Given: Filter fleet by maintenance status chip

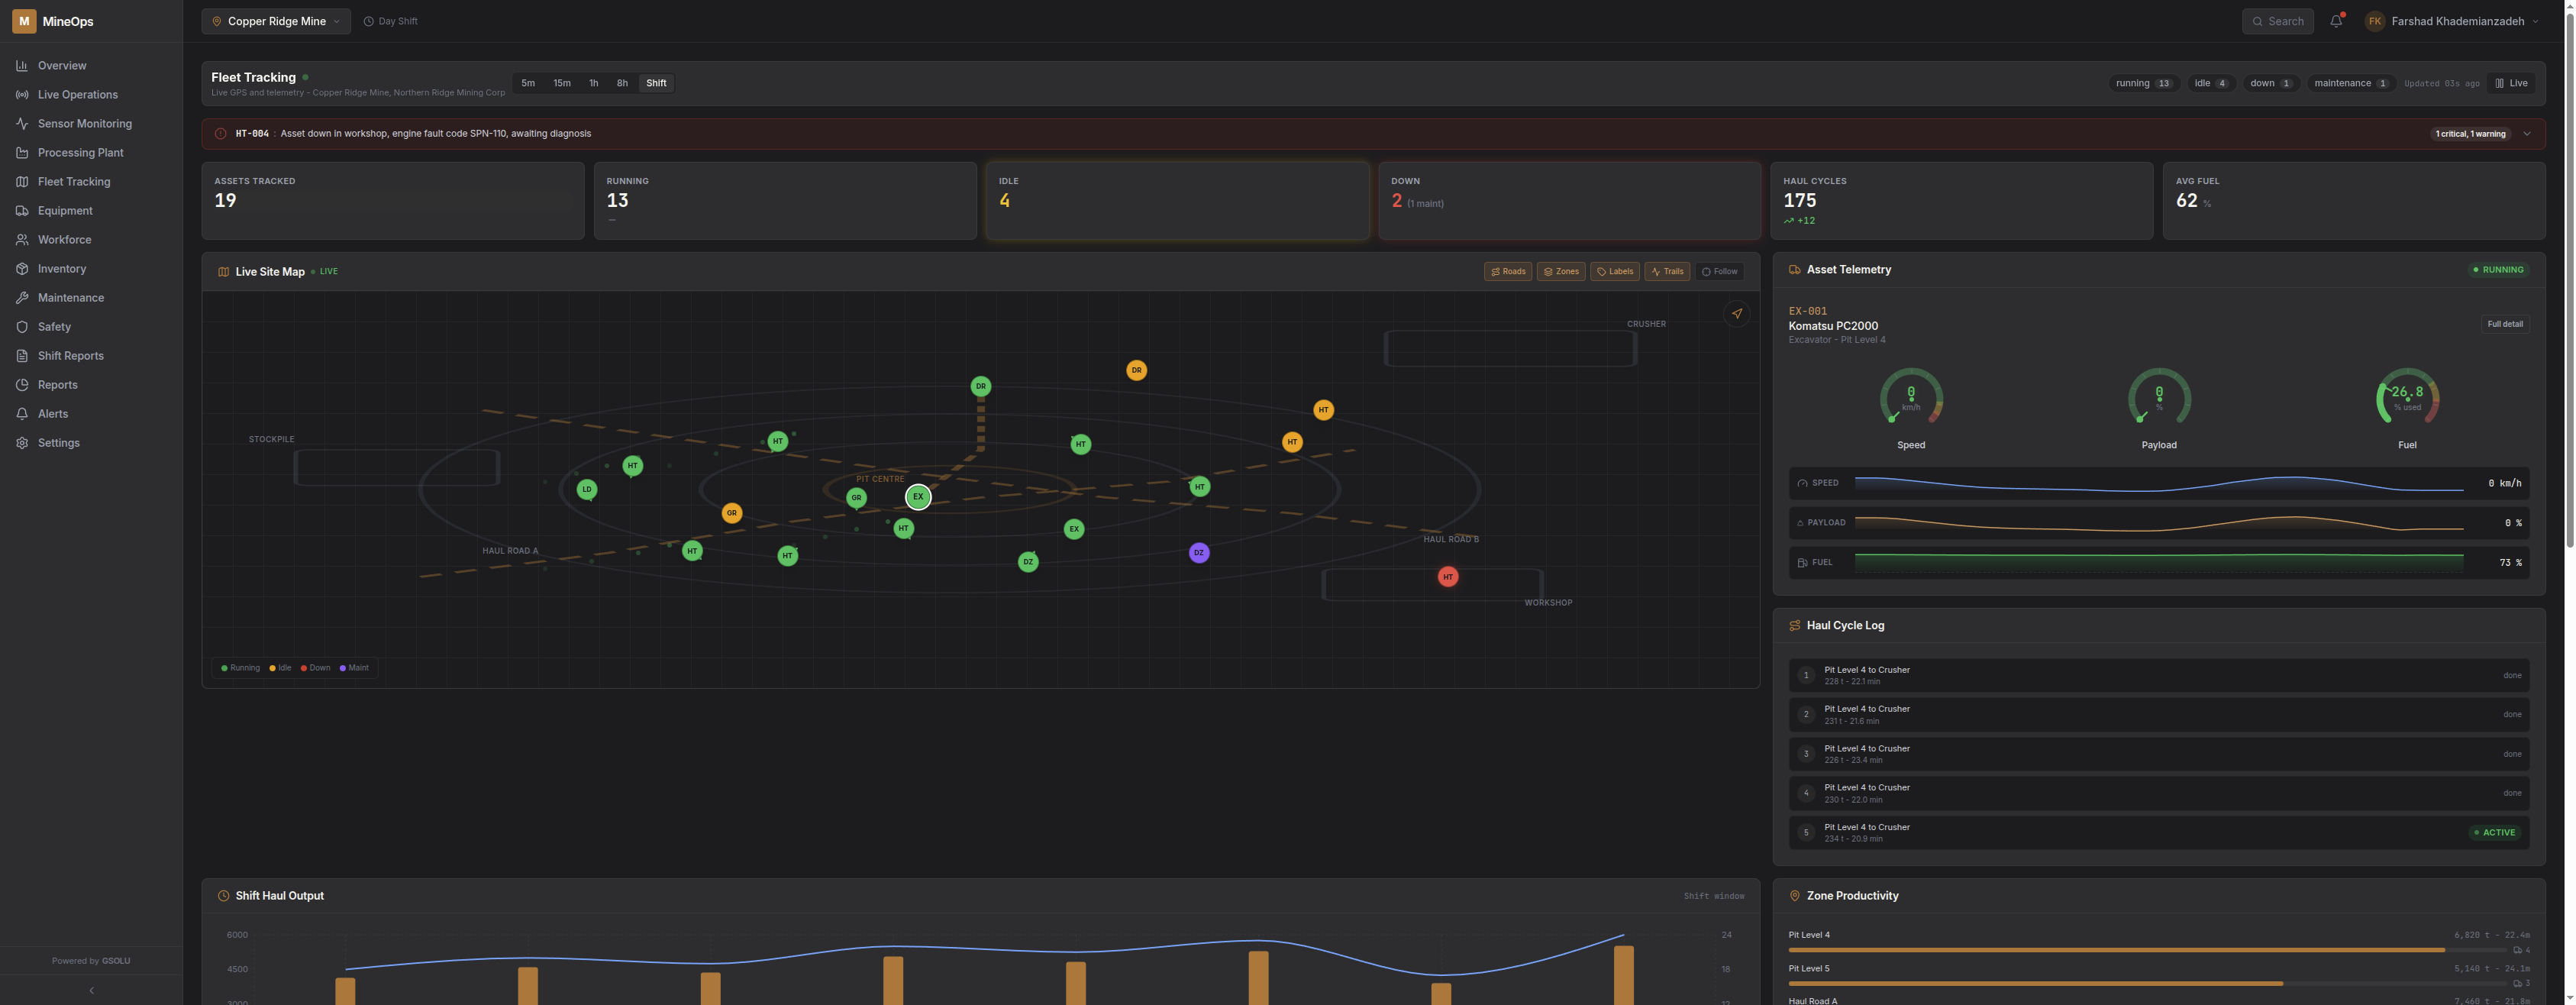Looking at the screenshot, I should click(x=2351, y=84).
